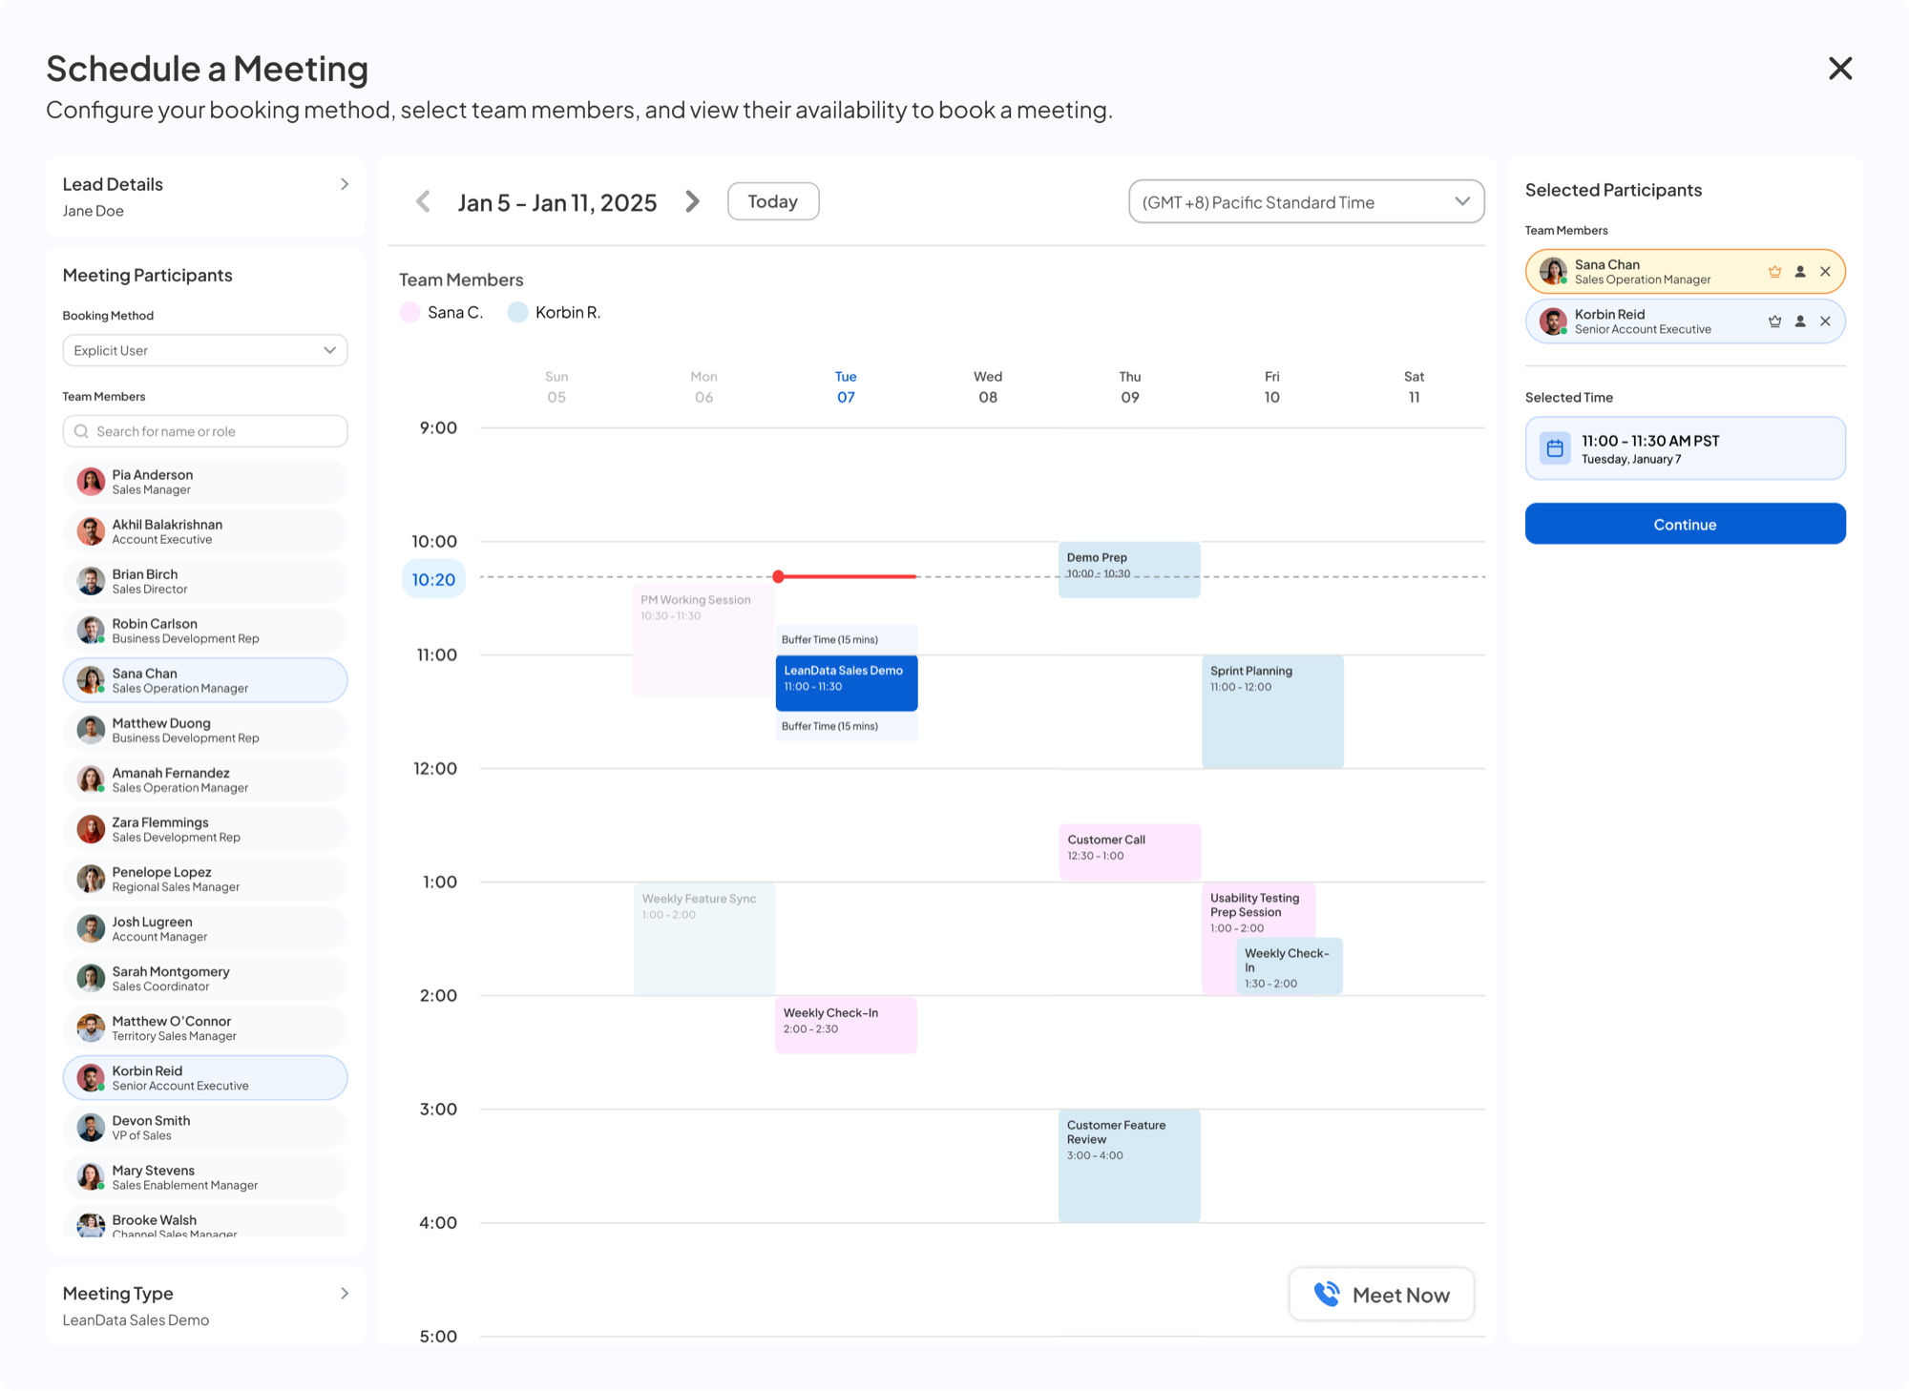Click the search magnifier icon

[81, 431]
